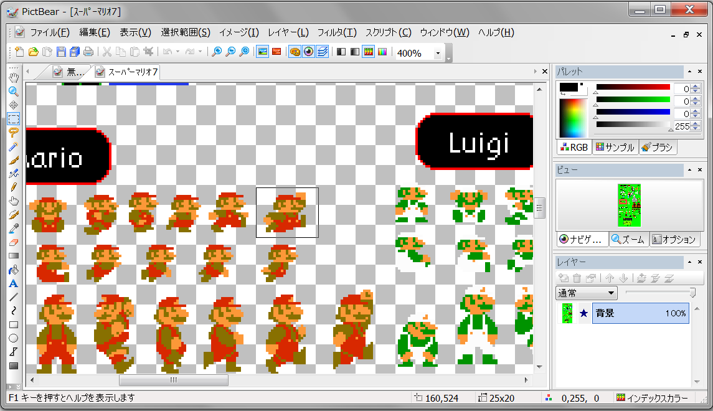Click the Zoom out toolbar icon

[230, 52]
